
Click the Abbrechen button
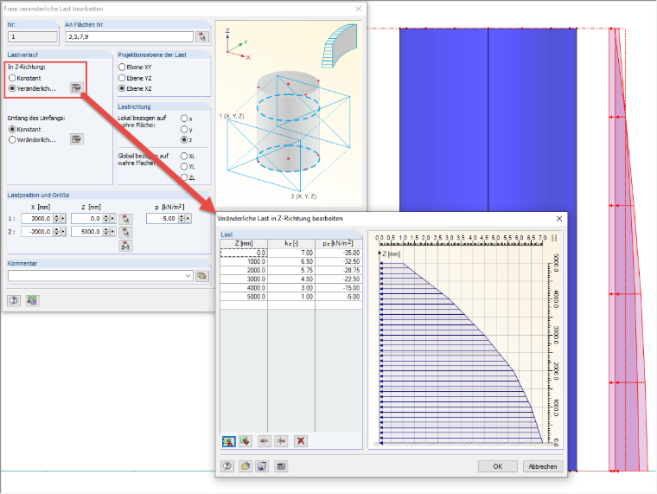click(543, 466)
